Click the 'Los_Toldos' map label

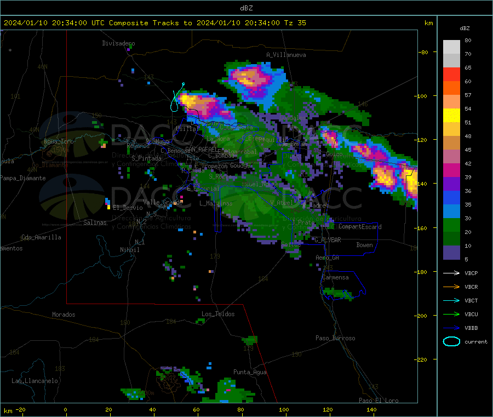tap(218, 314)
